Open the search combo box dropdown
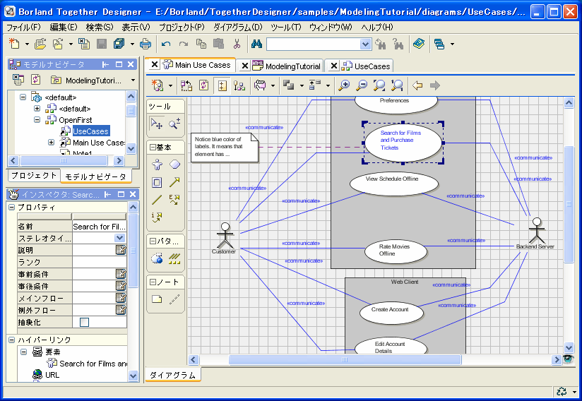This screenshot has height=401, width=582. point(365,44)
